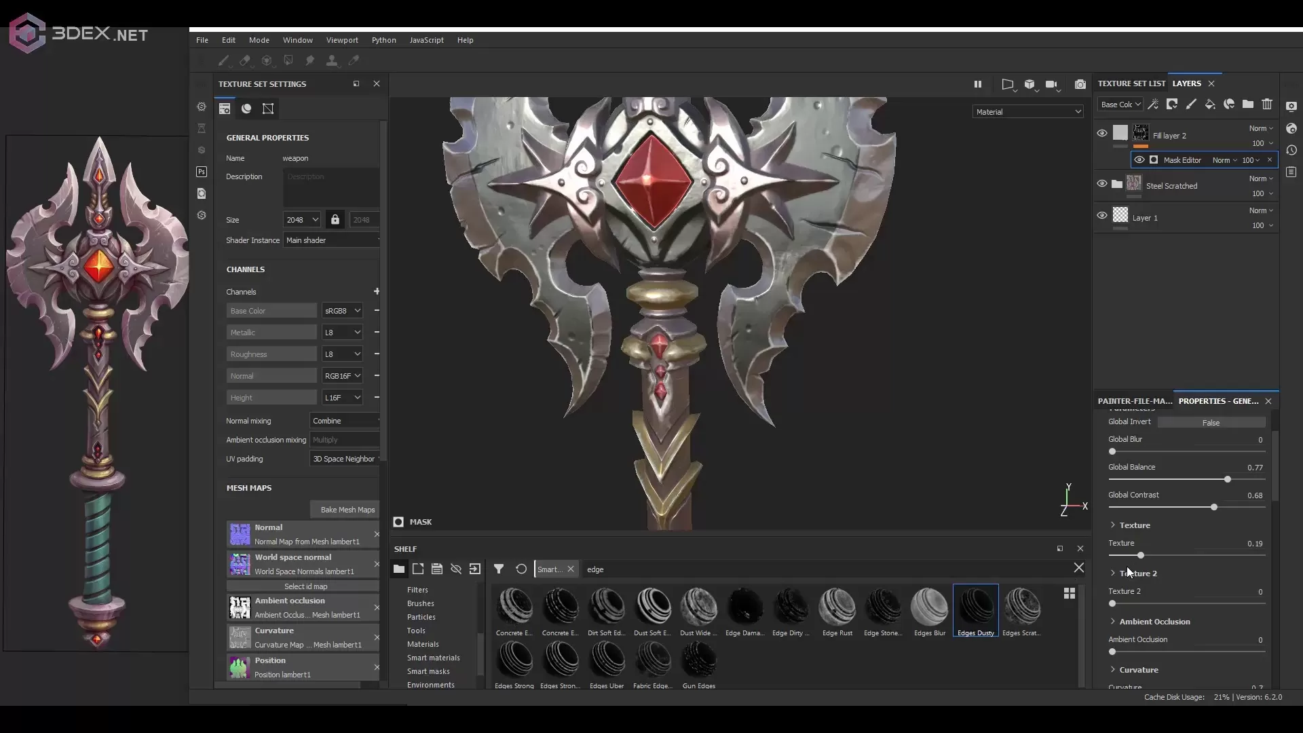Image resolution: width=1303 pixels, height=733 pixels.
Task: Switch to the Texture Set List tab
Action: click(x=1131, y=83)
